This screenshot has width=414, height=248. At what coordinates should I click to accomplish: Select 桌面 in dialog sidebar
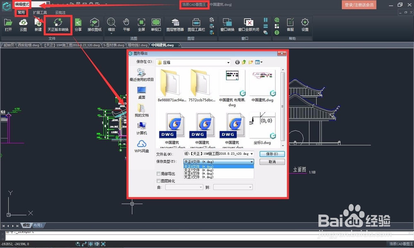point(142,93)
